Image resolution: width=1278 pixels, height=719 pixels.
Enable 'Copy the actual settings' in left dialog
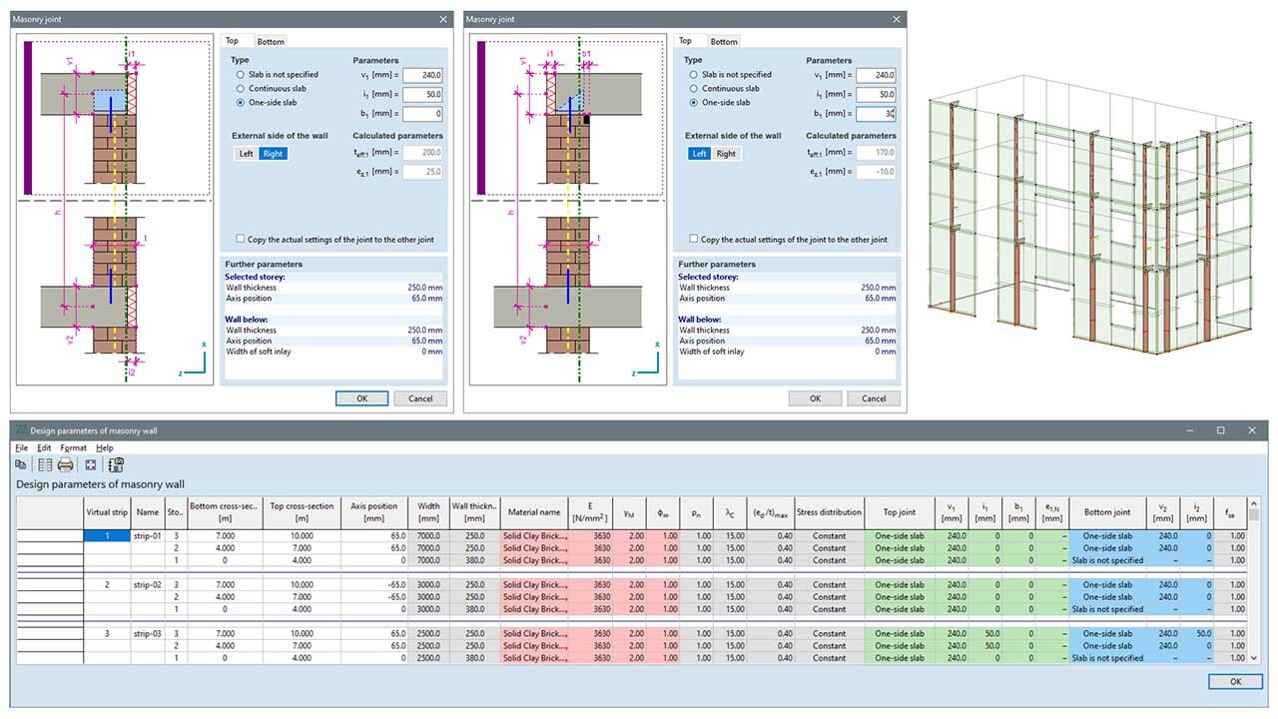point(241,240)
